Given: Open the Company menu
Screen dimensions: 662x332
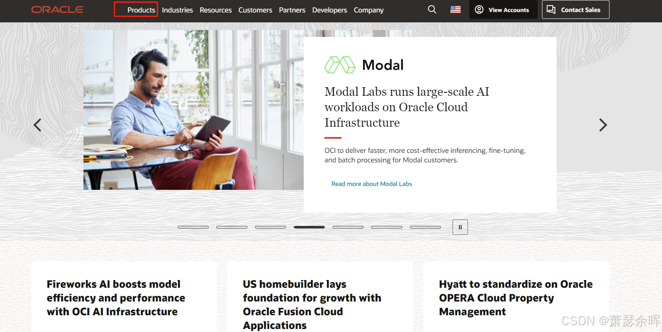Looking at the screenshot, I should tap(369, 10).
